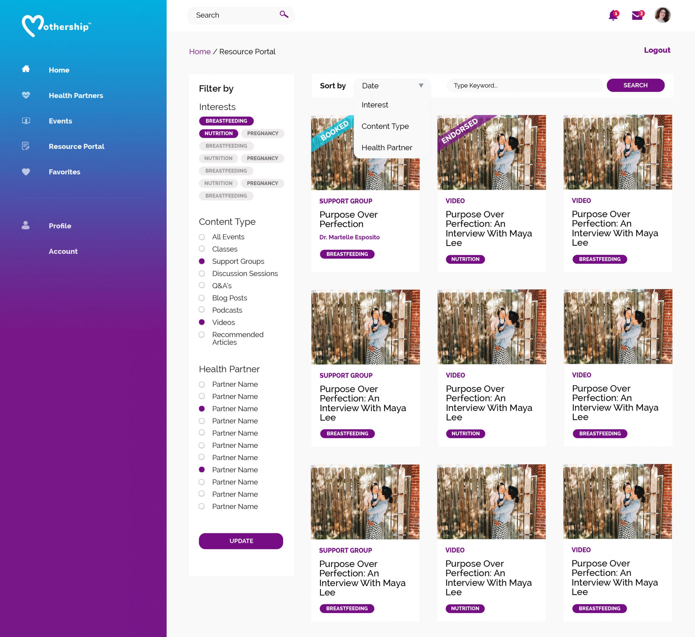Click Health Partners heartbeat icon

[x=26, y=95]
